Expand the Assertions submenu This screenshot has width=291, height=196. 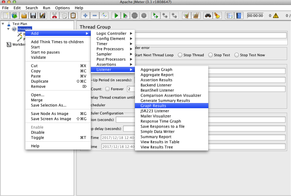pyautogui.click(x=113, y=65)
